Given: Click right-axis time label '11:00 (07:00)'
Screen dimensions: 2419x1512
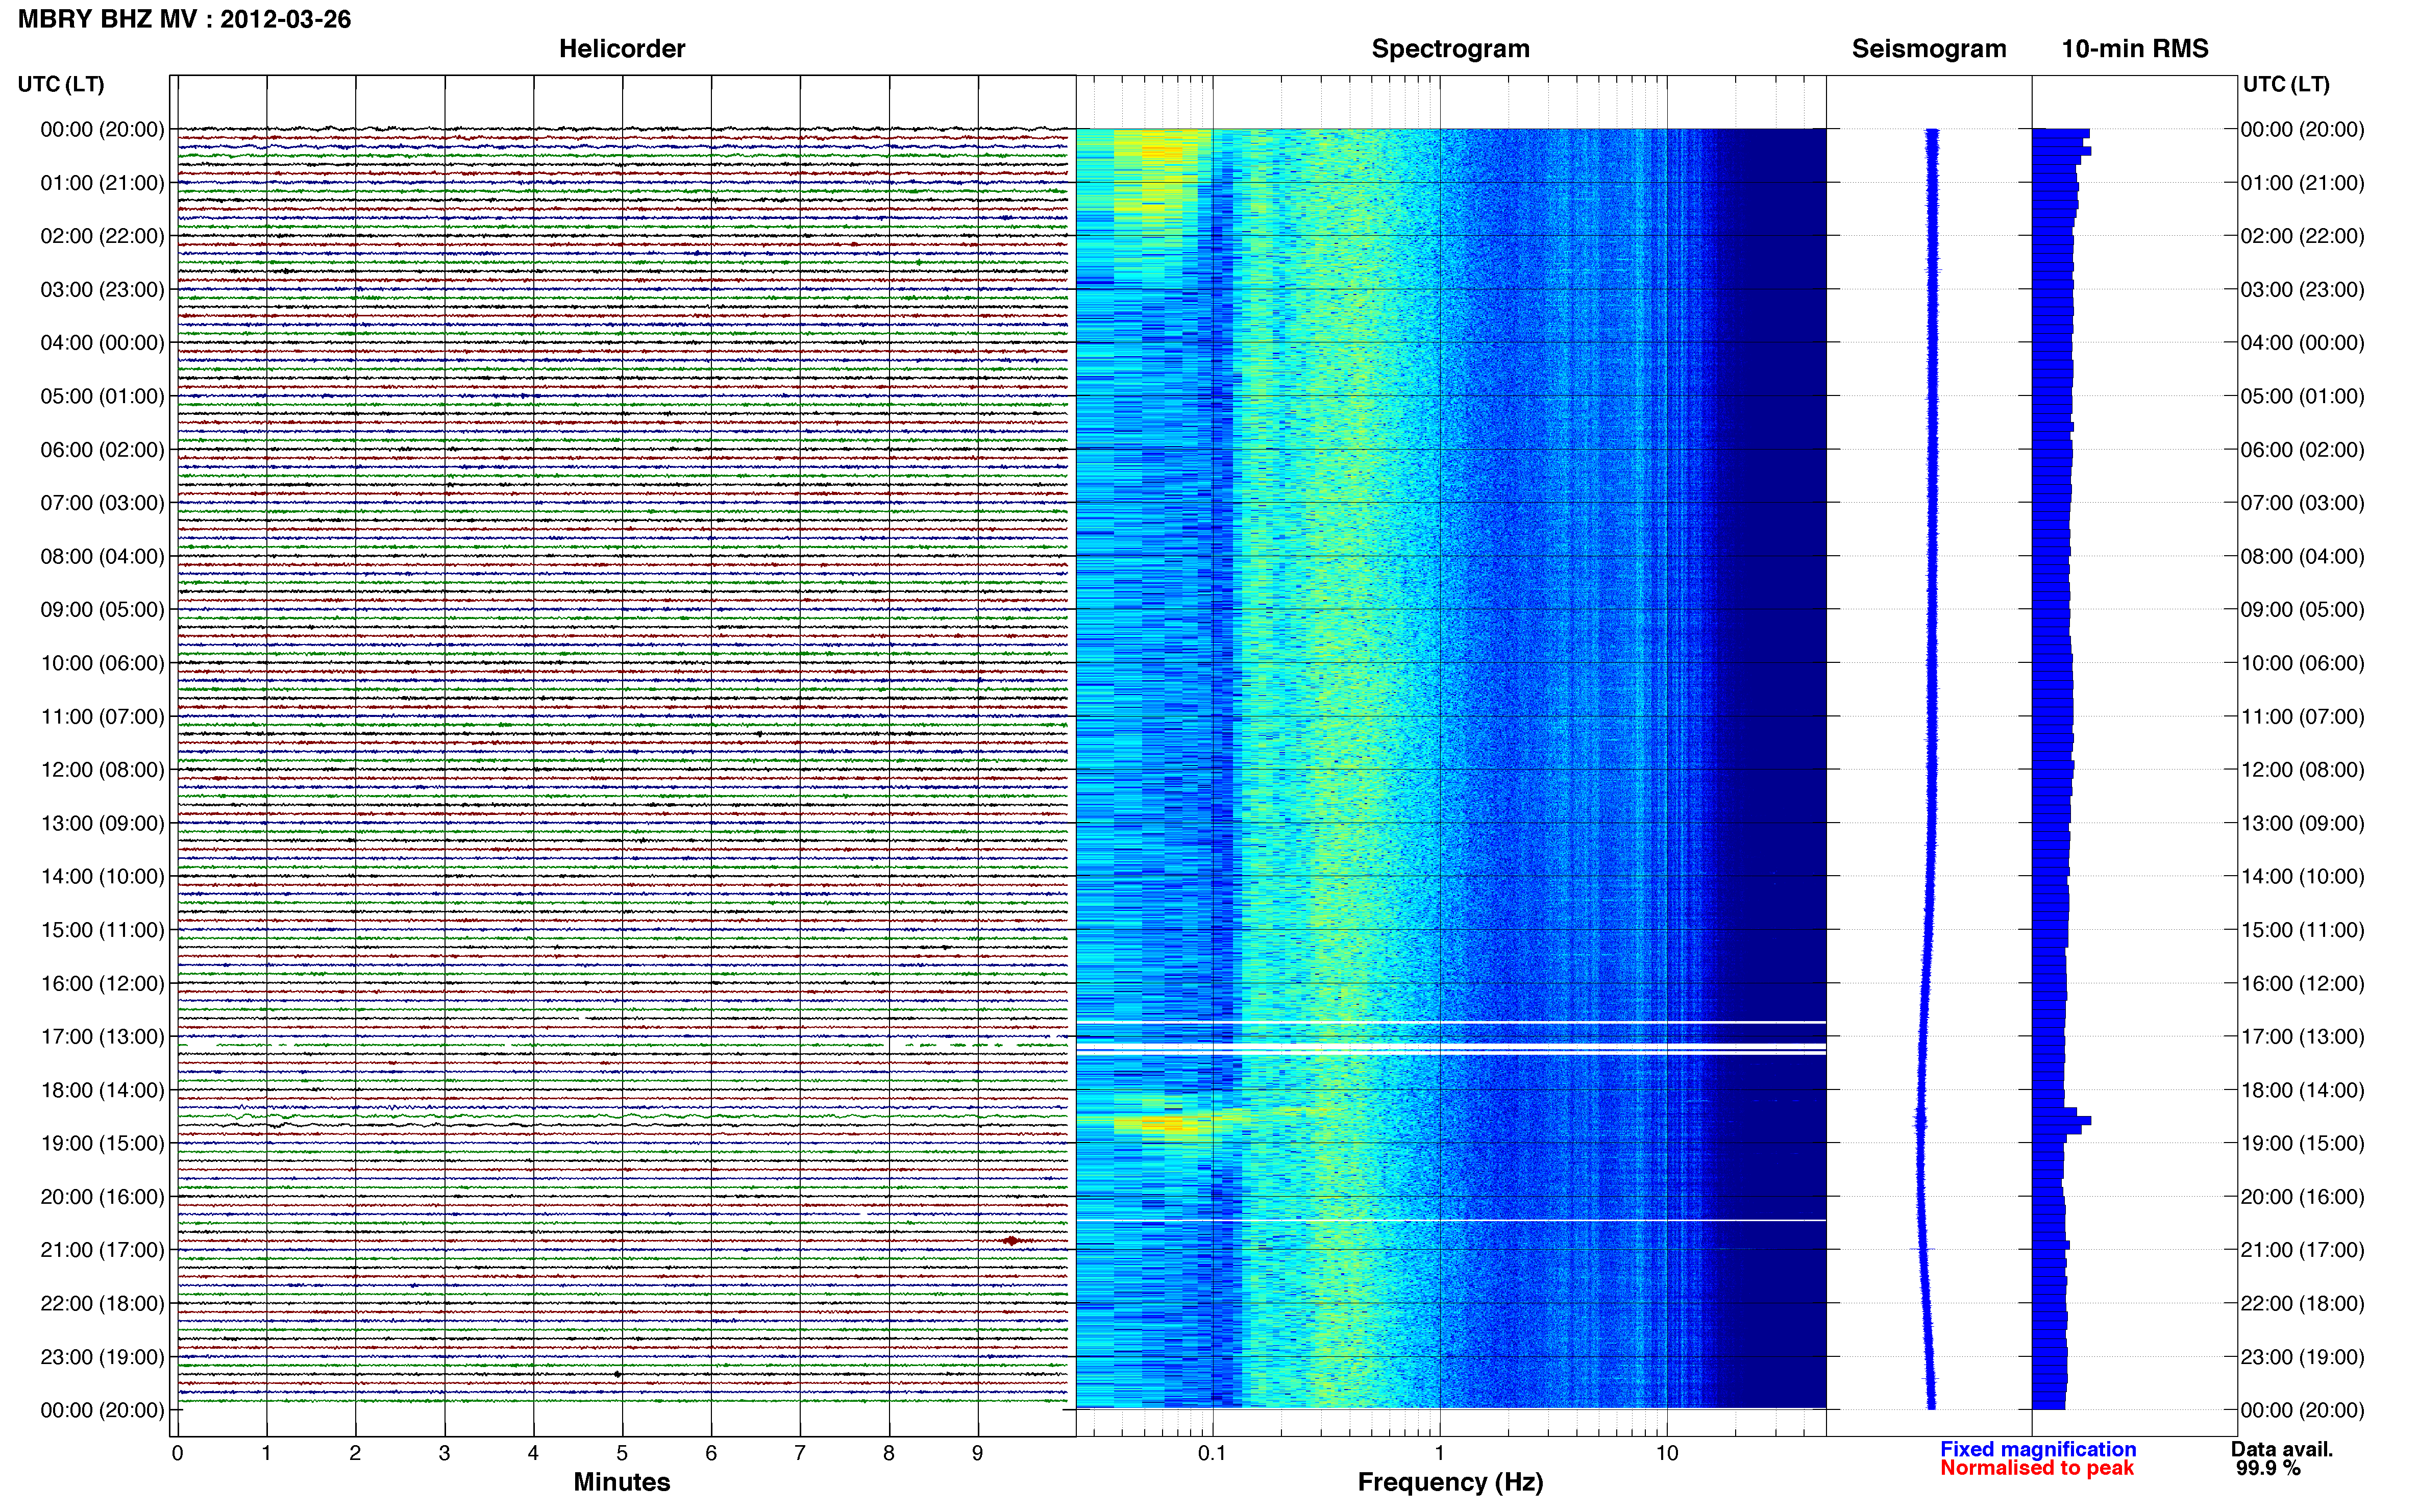Looking at the screenshot, I should pos(2302,717).
